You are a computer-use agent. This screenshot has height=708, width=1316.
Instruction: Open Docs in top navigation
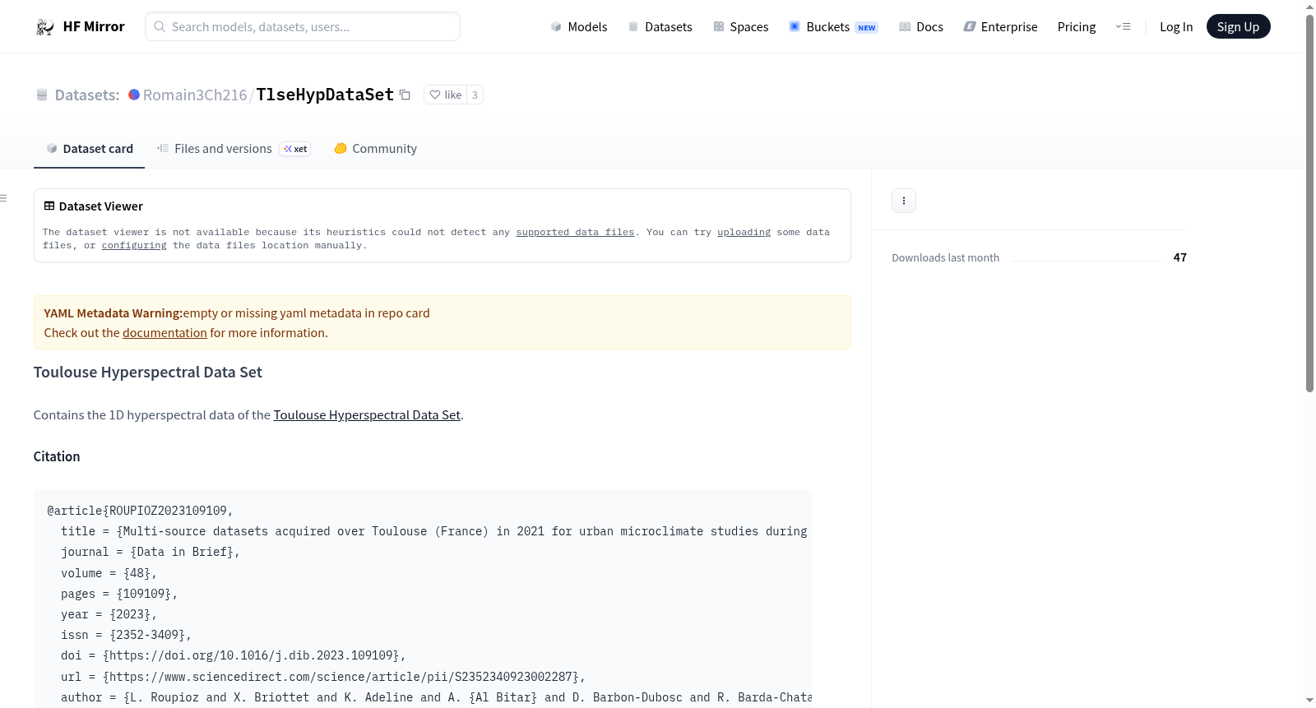point(921,26)
